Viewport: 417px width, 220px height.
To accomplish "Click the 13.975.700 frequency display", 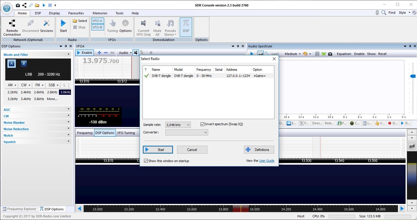I will [101, 61].
